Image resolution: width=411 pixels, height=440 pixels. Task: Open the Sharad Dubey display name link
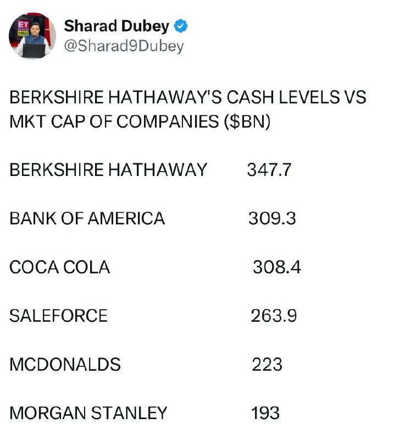pyautogui.click(x=116, y=26)
